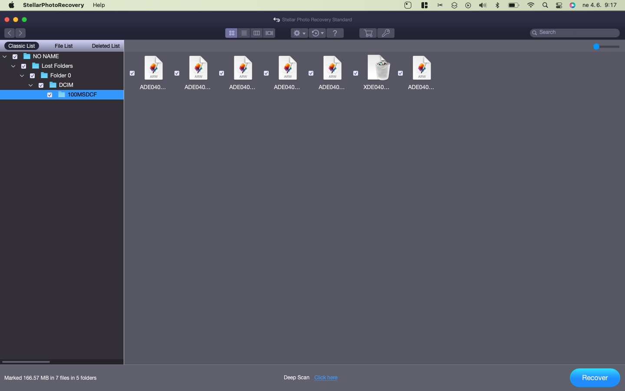
Task: Uncheck the XDE040 file checkbox
Action: [x=355, y=73]
